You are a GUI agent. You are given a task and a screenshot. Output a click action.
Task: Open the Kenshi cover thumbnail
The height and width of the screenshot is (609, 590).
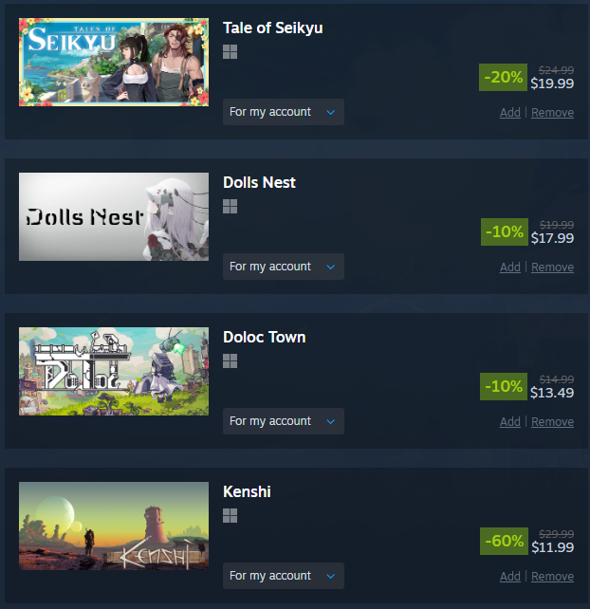click(114, 526)
